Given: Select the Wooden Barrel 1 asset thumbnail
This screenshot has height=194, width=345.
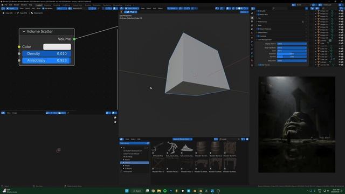Looking at the screenshot, I should pos(201,149).
